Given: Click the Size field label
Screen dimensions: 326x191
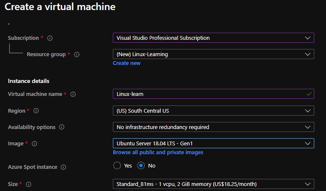Looking at the screenshot, I should (x=13, y=184).
